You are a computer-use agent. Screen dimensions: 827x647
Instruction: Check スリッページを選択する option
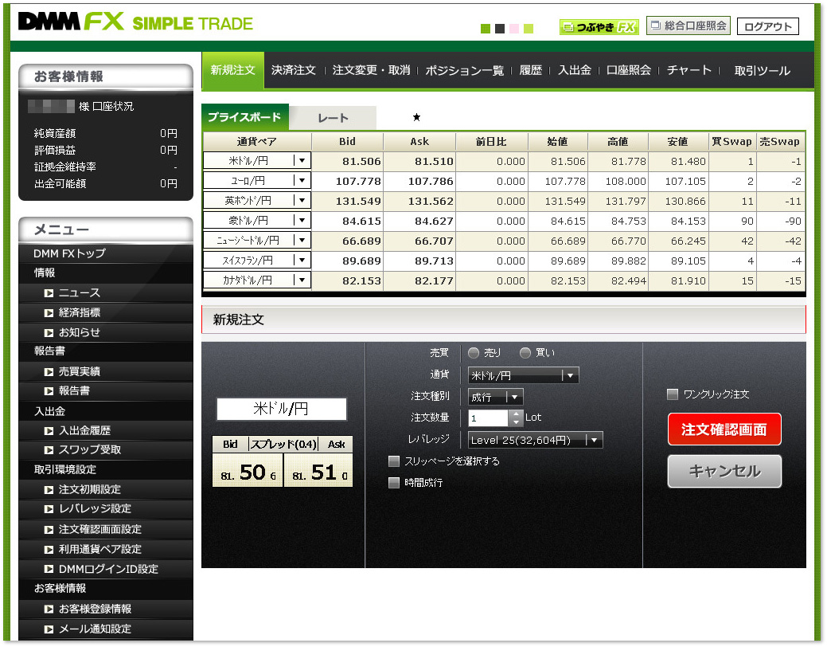[393, 461]
